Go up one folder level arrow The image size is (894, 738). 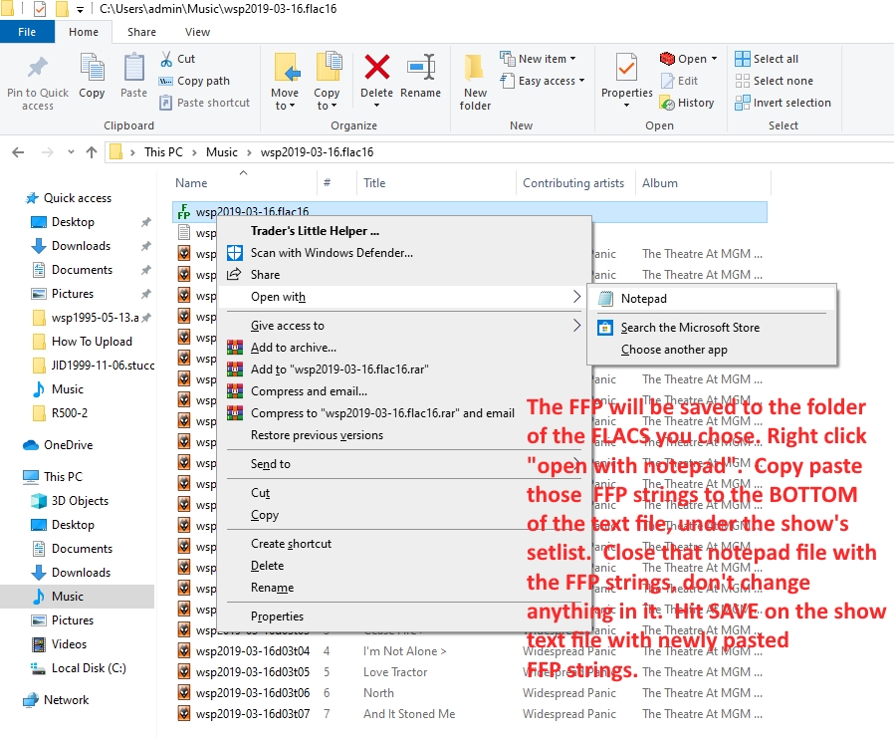pyautogui.click(x=92, y=152)
